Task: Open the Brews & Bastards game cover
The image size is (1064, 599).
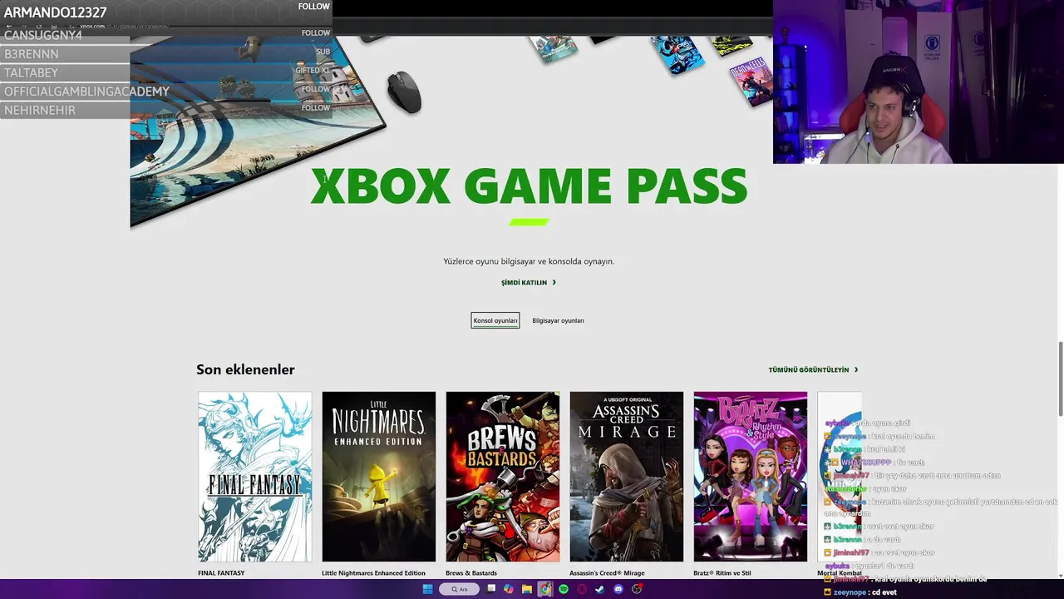Action: [503, 477]
